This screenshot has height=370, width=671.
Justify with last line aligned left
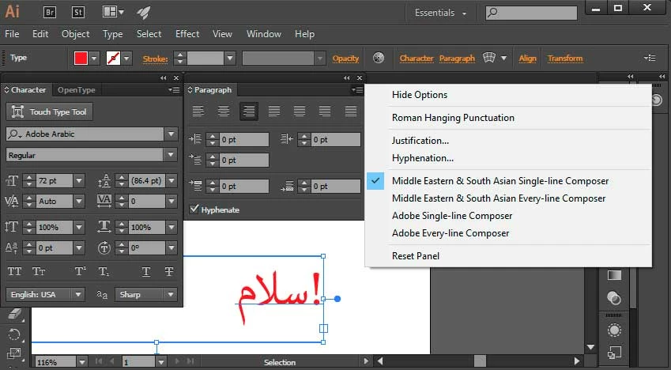(x=274, y=111)
